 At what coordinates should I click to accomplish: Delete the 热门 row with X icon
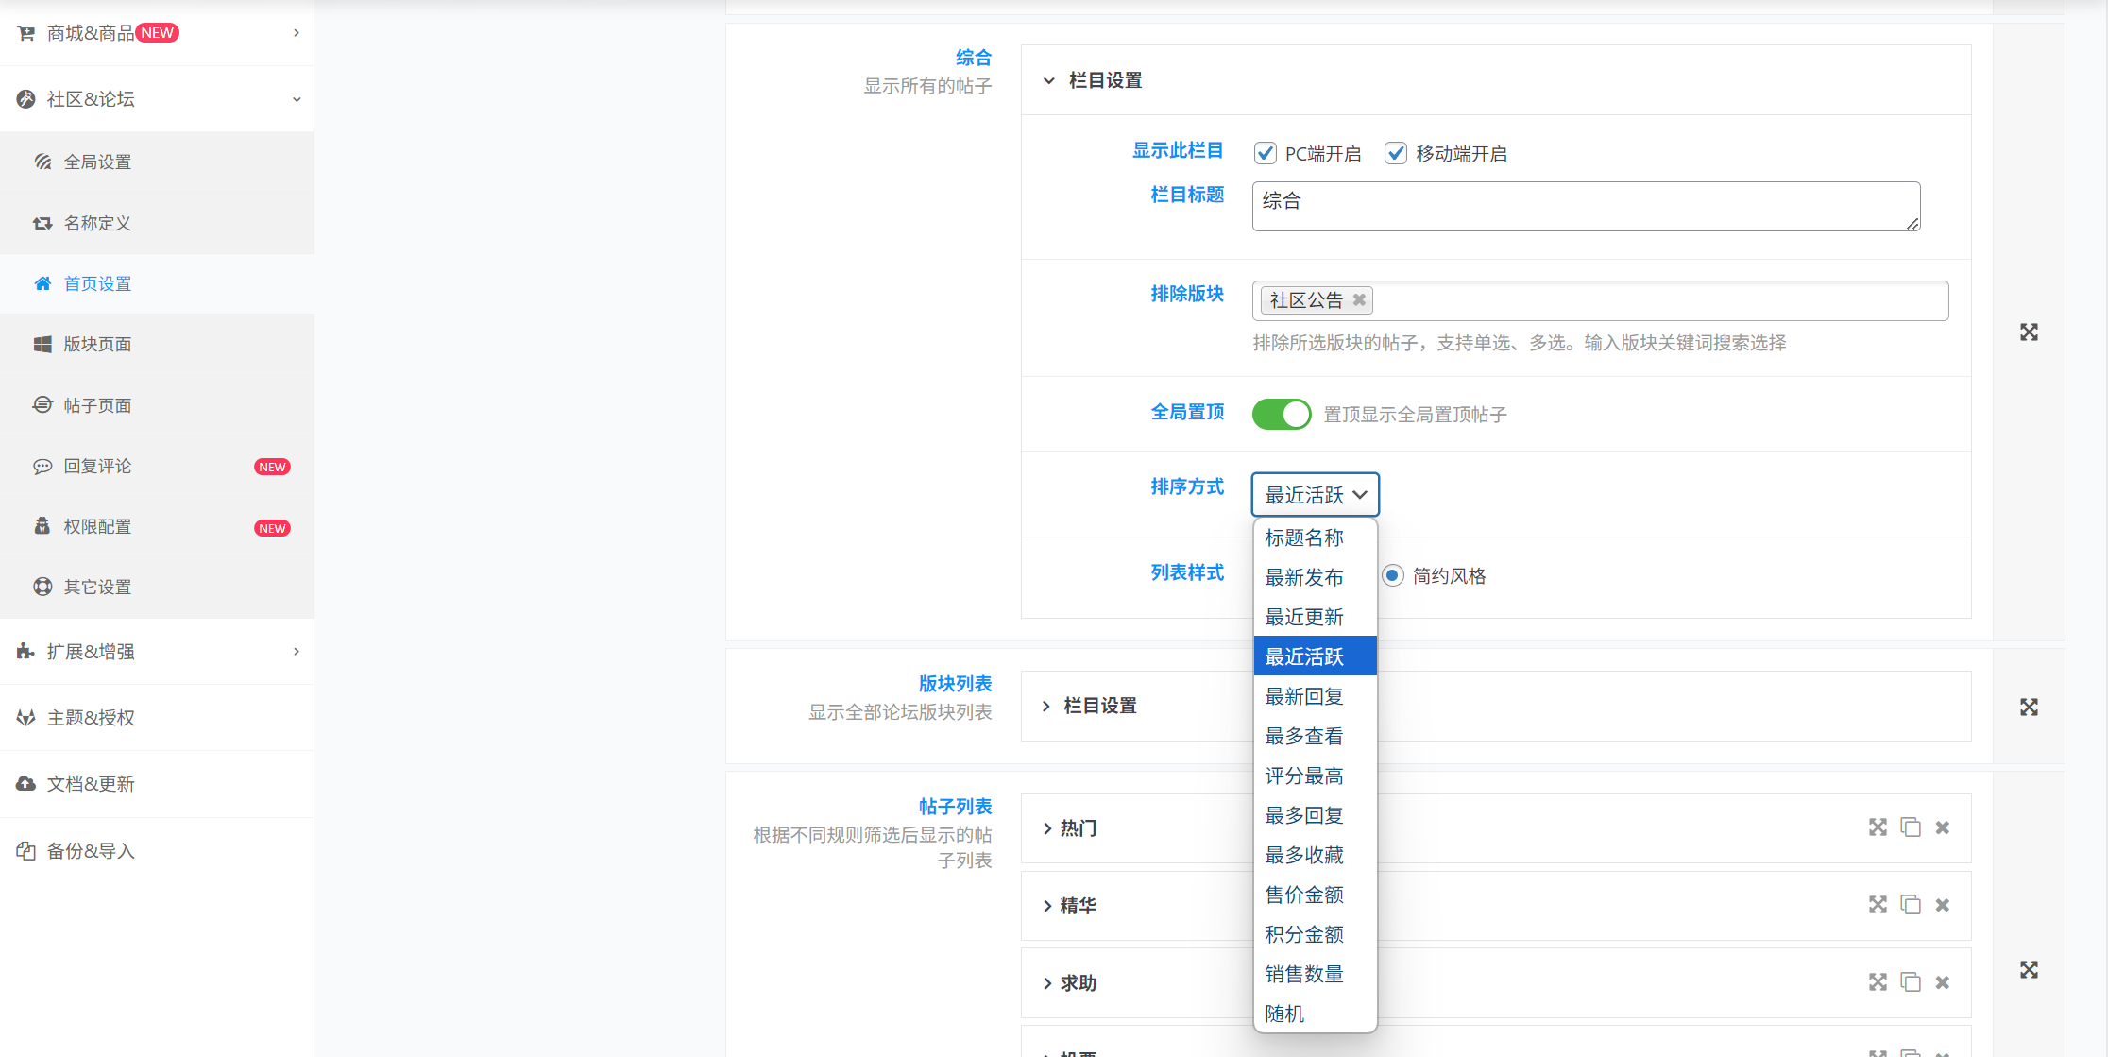[1943, 827]
